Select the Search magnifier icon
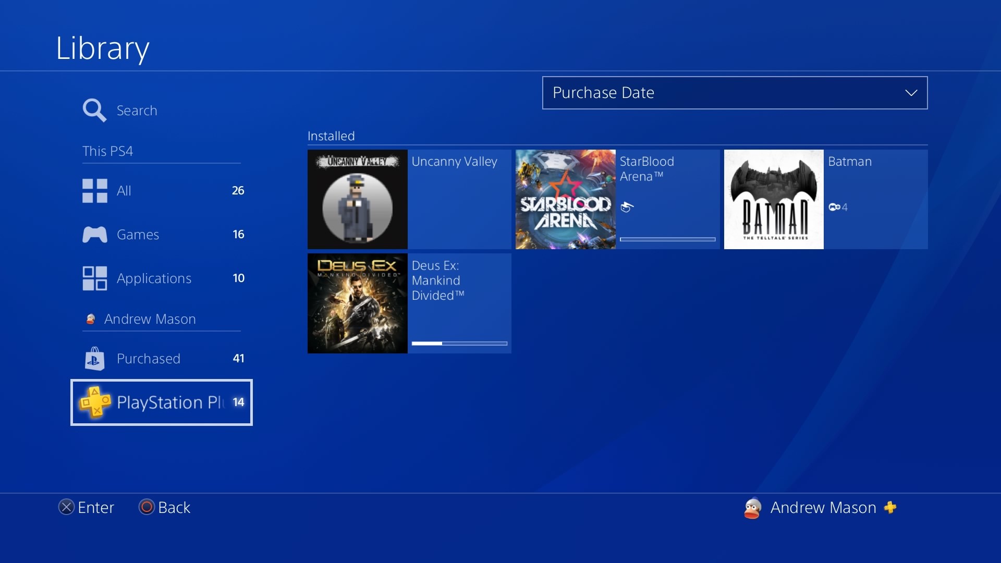1001x563 pixels. tap(94, 109)
